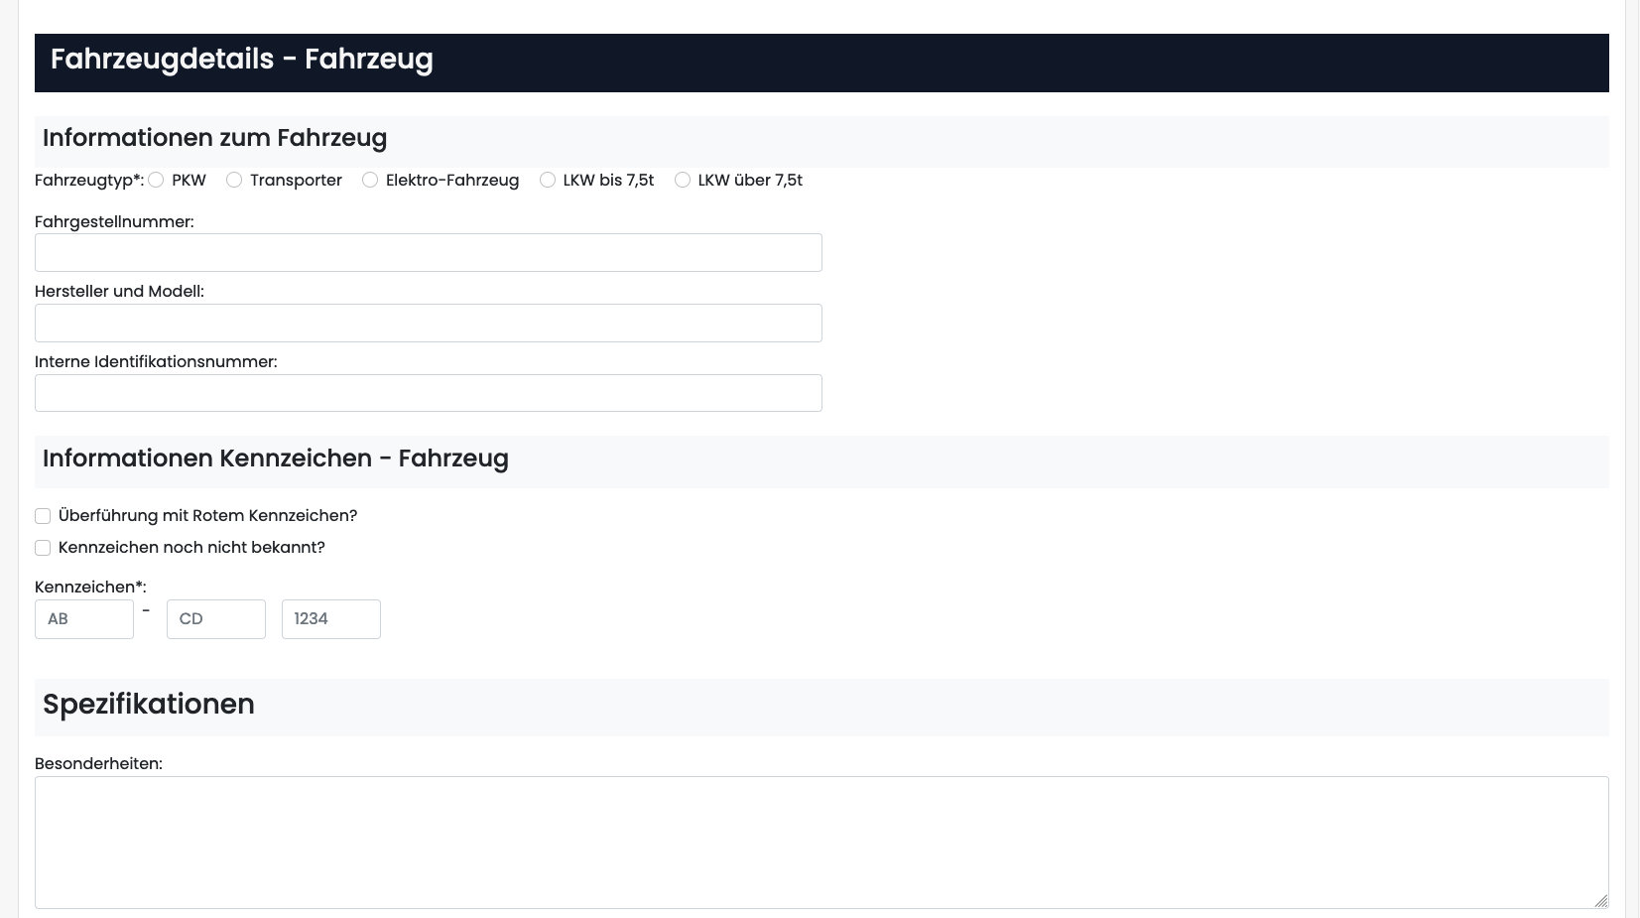
Task: Click the Besonderheiten textarea resize handle
Action: click(1600, 900)
